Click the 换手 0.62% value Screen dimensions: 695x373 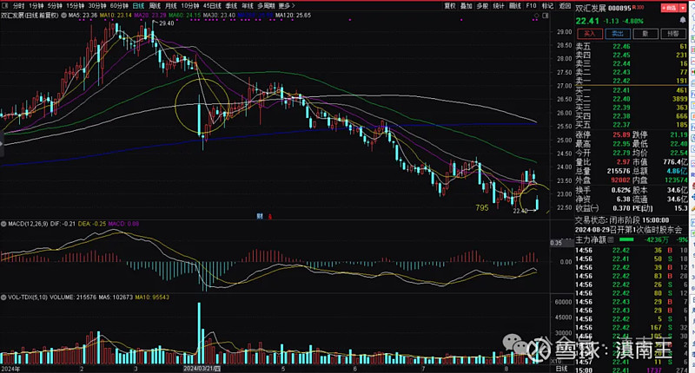tap(620, 190)
